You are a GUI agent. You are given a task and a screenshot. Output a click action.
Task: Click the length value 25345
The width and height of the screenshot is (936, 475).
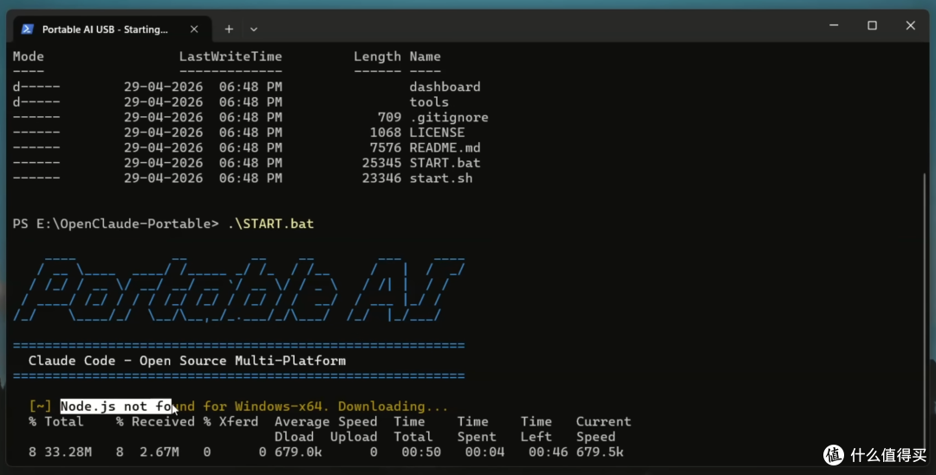pyautogui.click(x=381, y=163)
